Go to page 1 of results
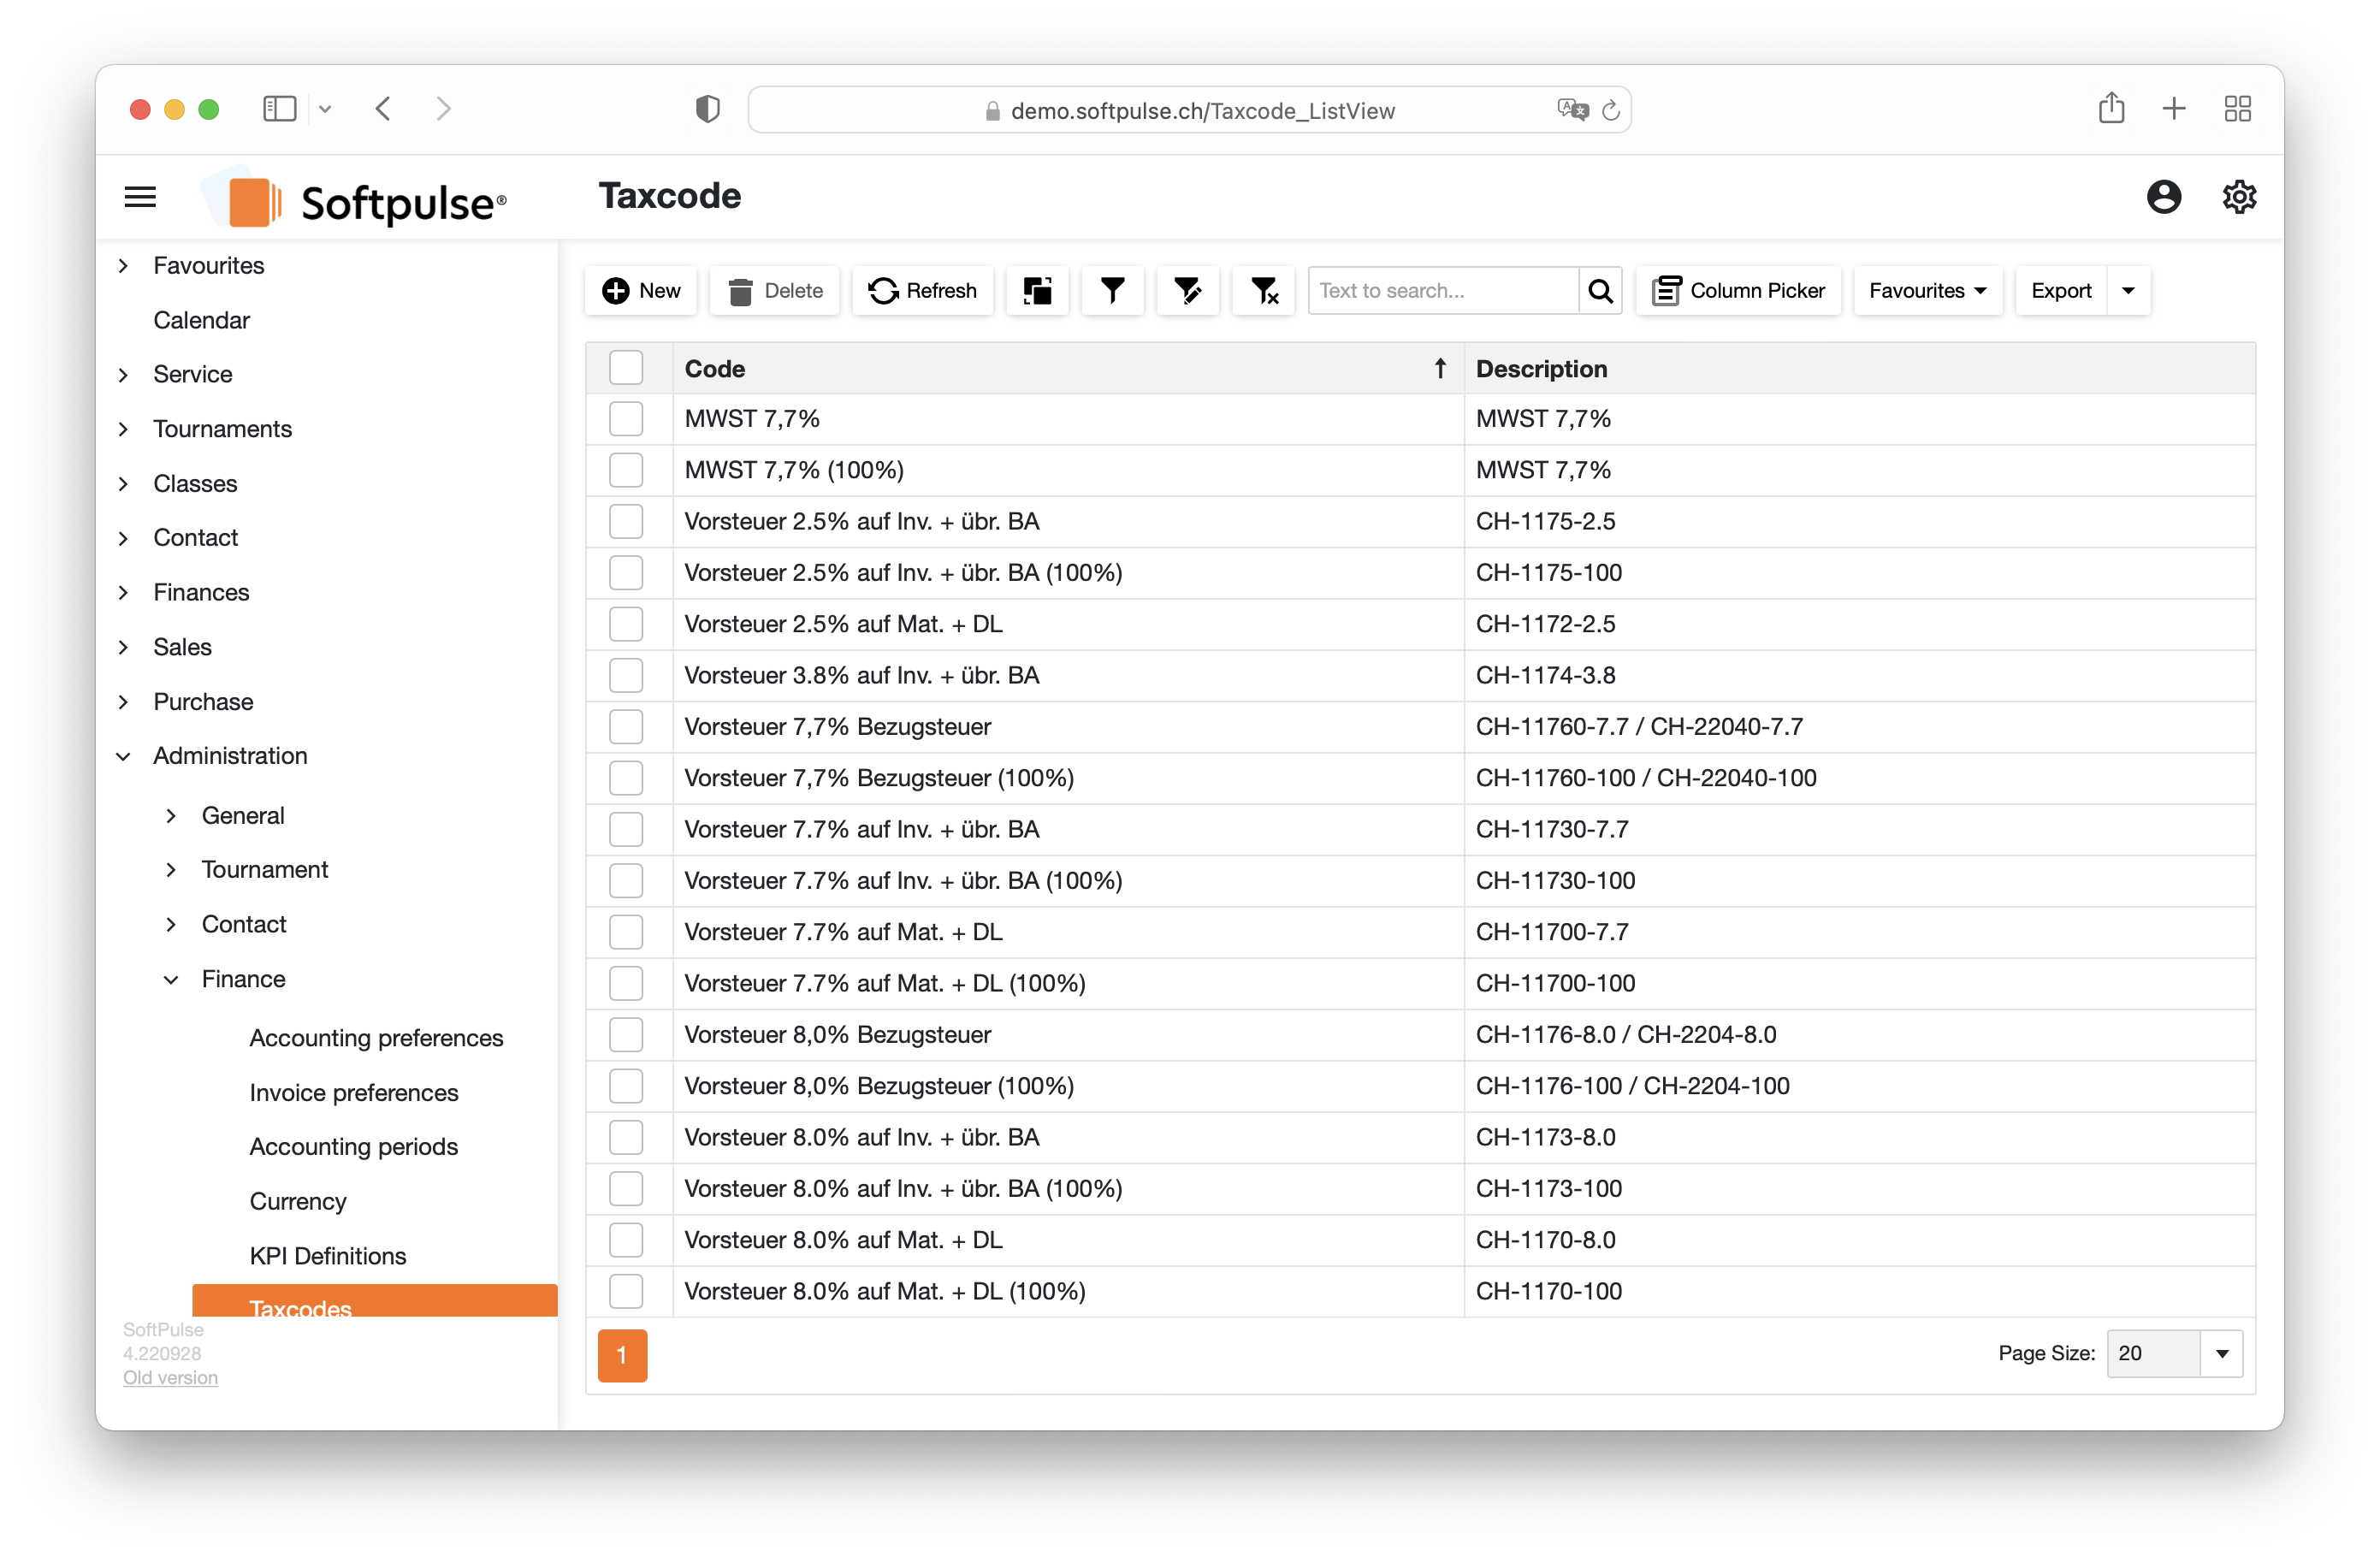 point(622,1355)
